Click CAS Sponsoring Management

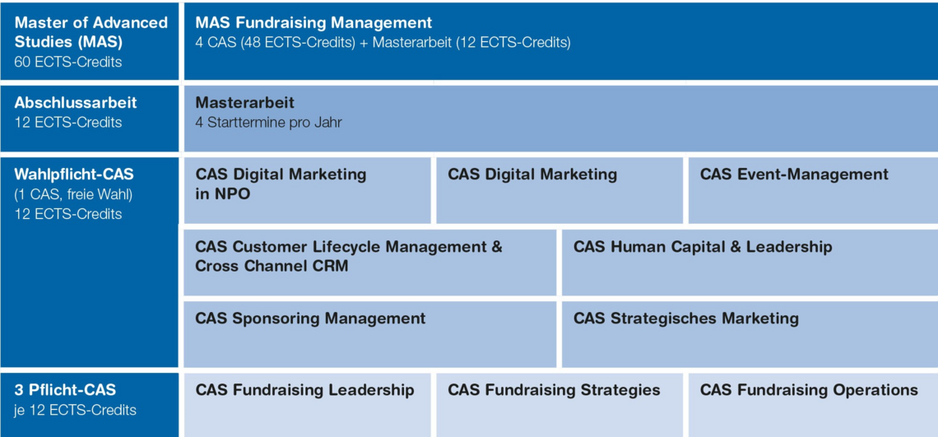click(x=369, y=334)
